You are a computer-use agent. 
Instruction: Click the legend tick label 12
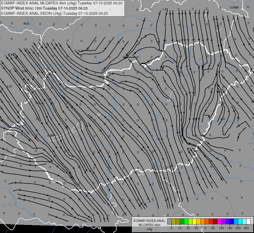tap(180, 228)
